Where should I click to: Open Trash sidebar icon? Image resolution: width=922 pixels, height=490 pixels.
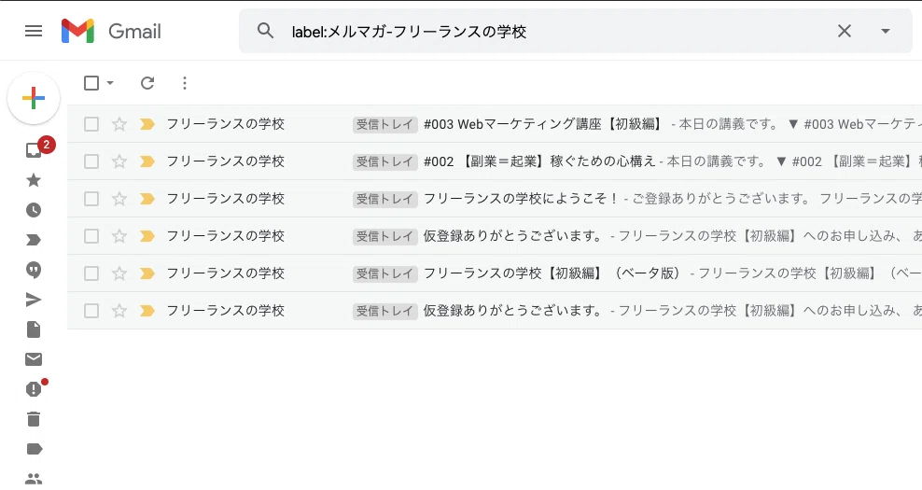click(34, 419)
